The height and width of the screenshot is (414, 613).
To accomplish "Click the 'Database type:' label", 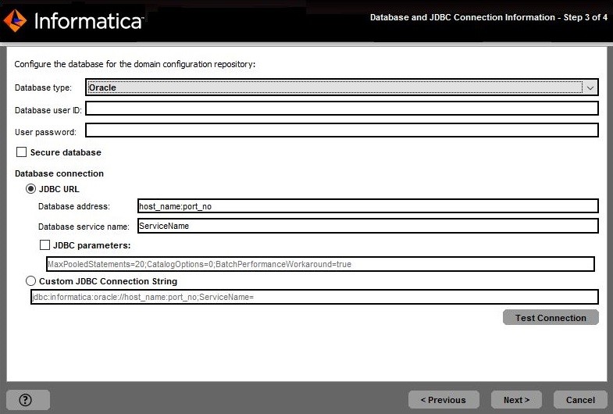I will (x=44, y=87).
